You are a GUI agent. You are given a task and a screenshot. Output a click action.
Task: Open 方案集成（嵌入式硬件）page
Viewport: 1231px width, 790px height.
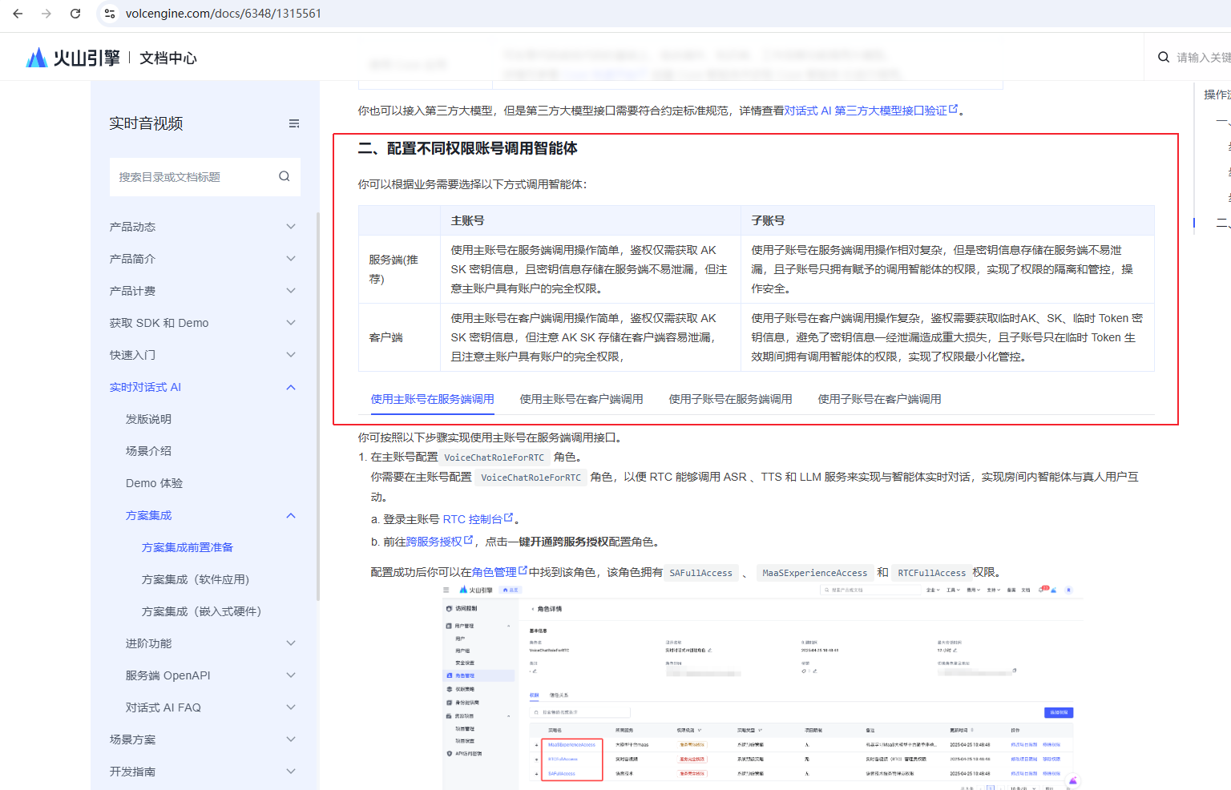(201, 611)
